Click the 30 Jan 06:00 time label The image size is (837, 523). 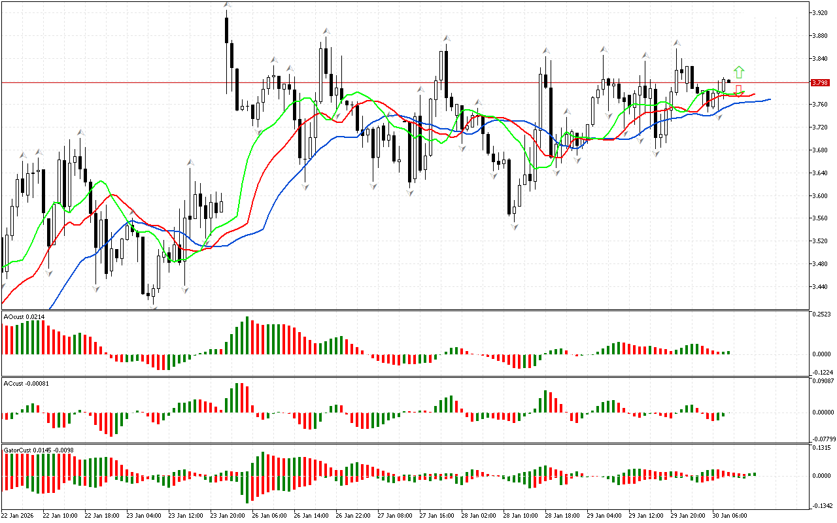coord(730,515)
